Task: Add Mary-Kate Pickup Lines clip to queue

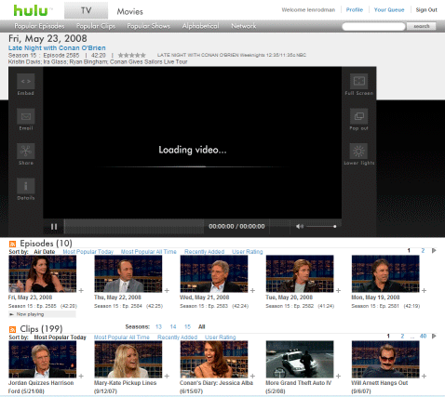Action: (167, 376)
